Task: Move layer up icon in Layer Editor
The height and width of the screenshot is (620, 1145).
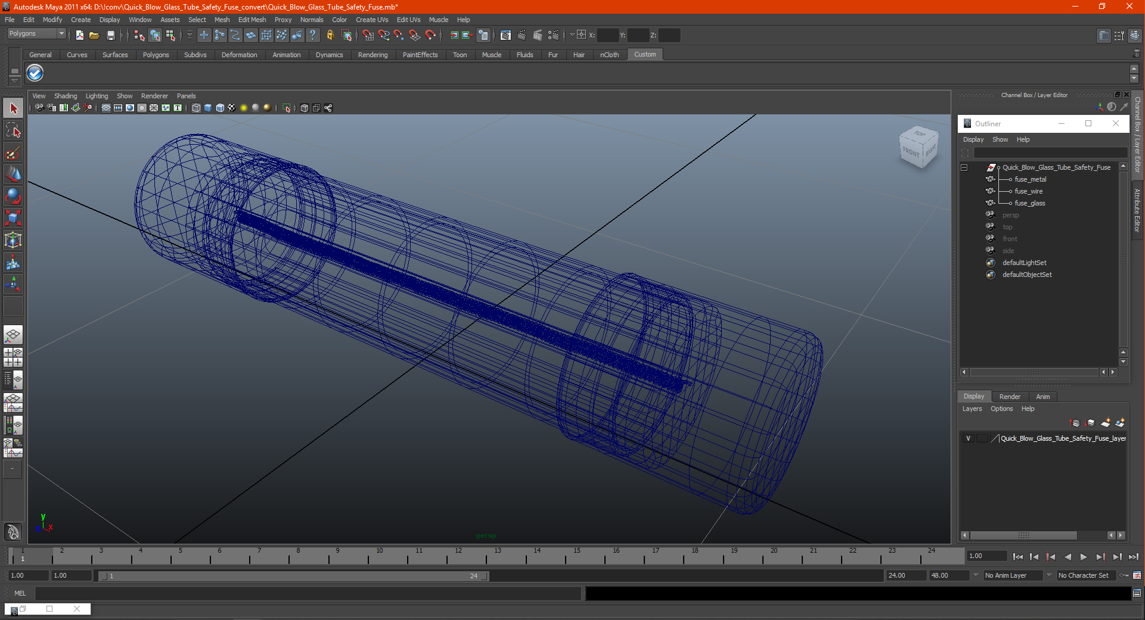Action: [1075, 423]
